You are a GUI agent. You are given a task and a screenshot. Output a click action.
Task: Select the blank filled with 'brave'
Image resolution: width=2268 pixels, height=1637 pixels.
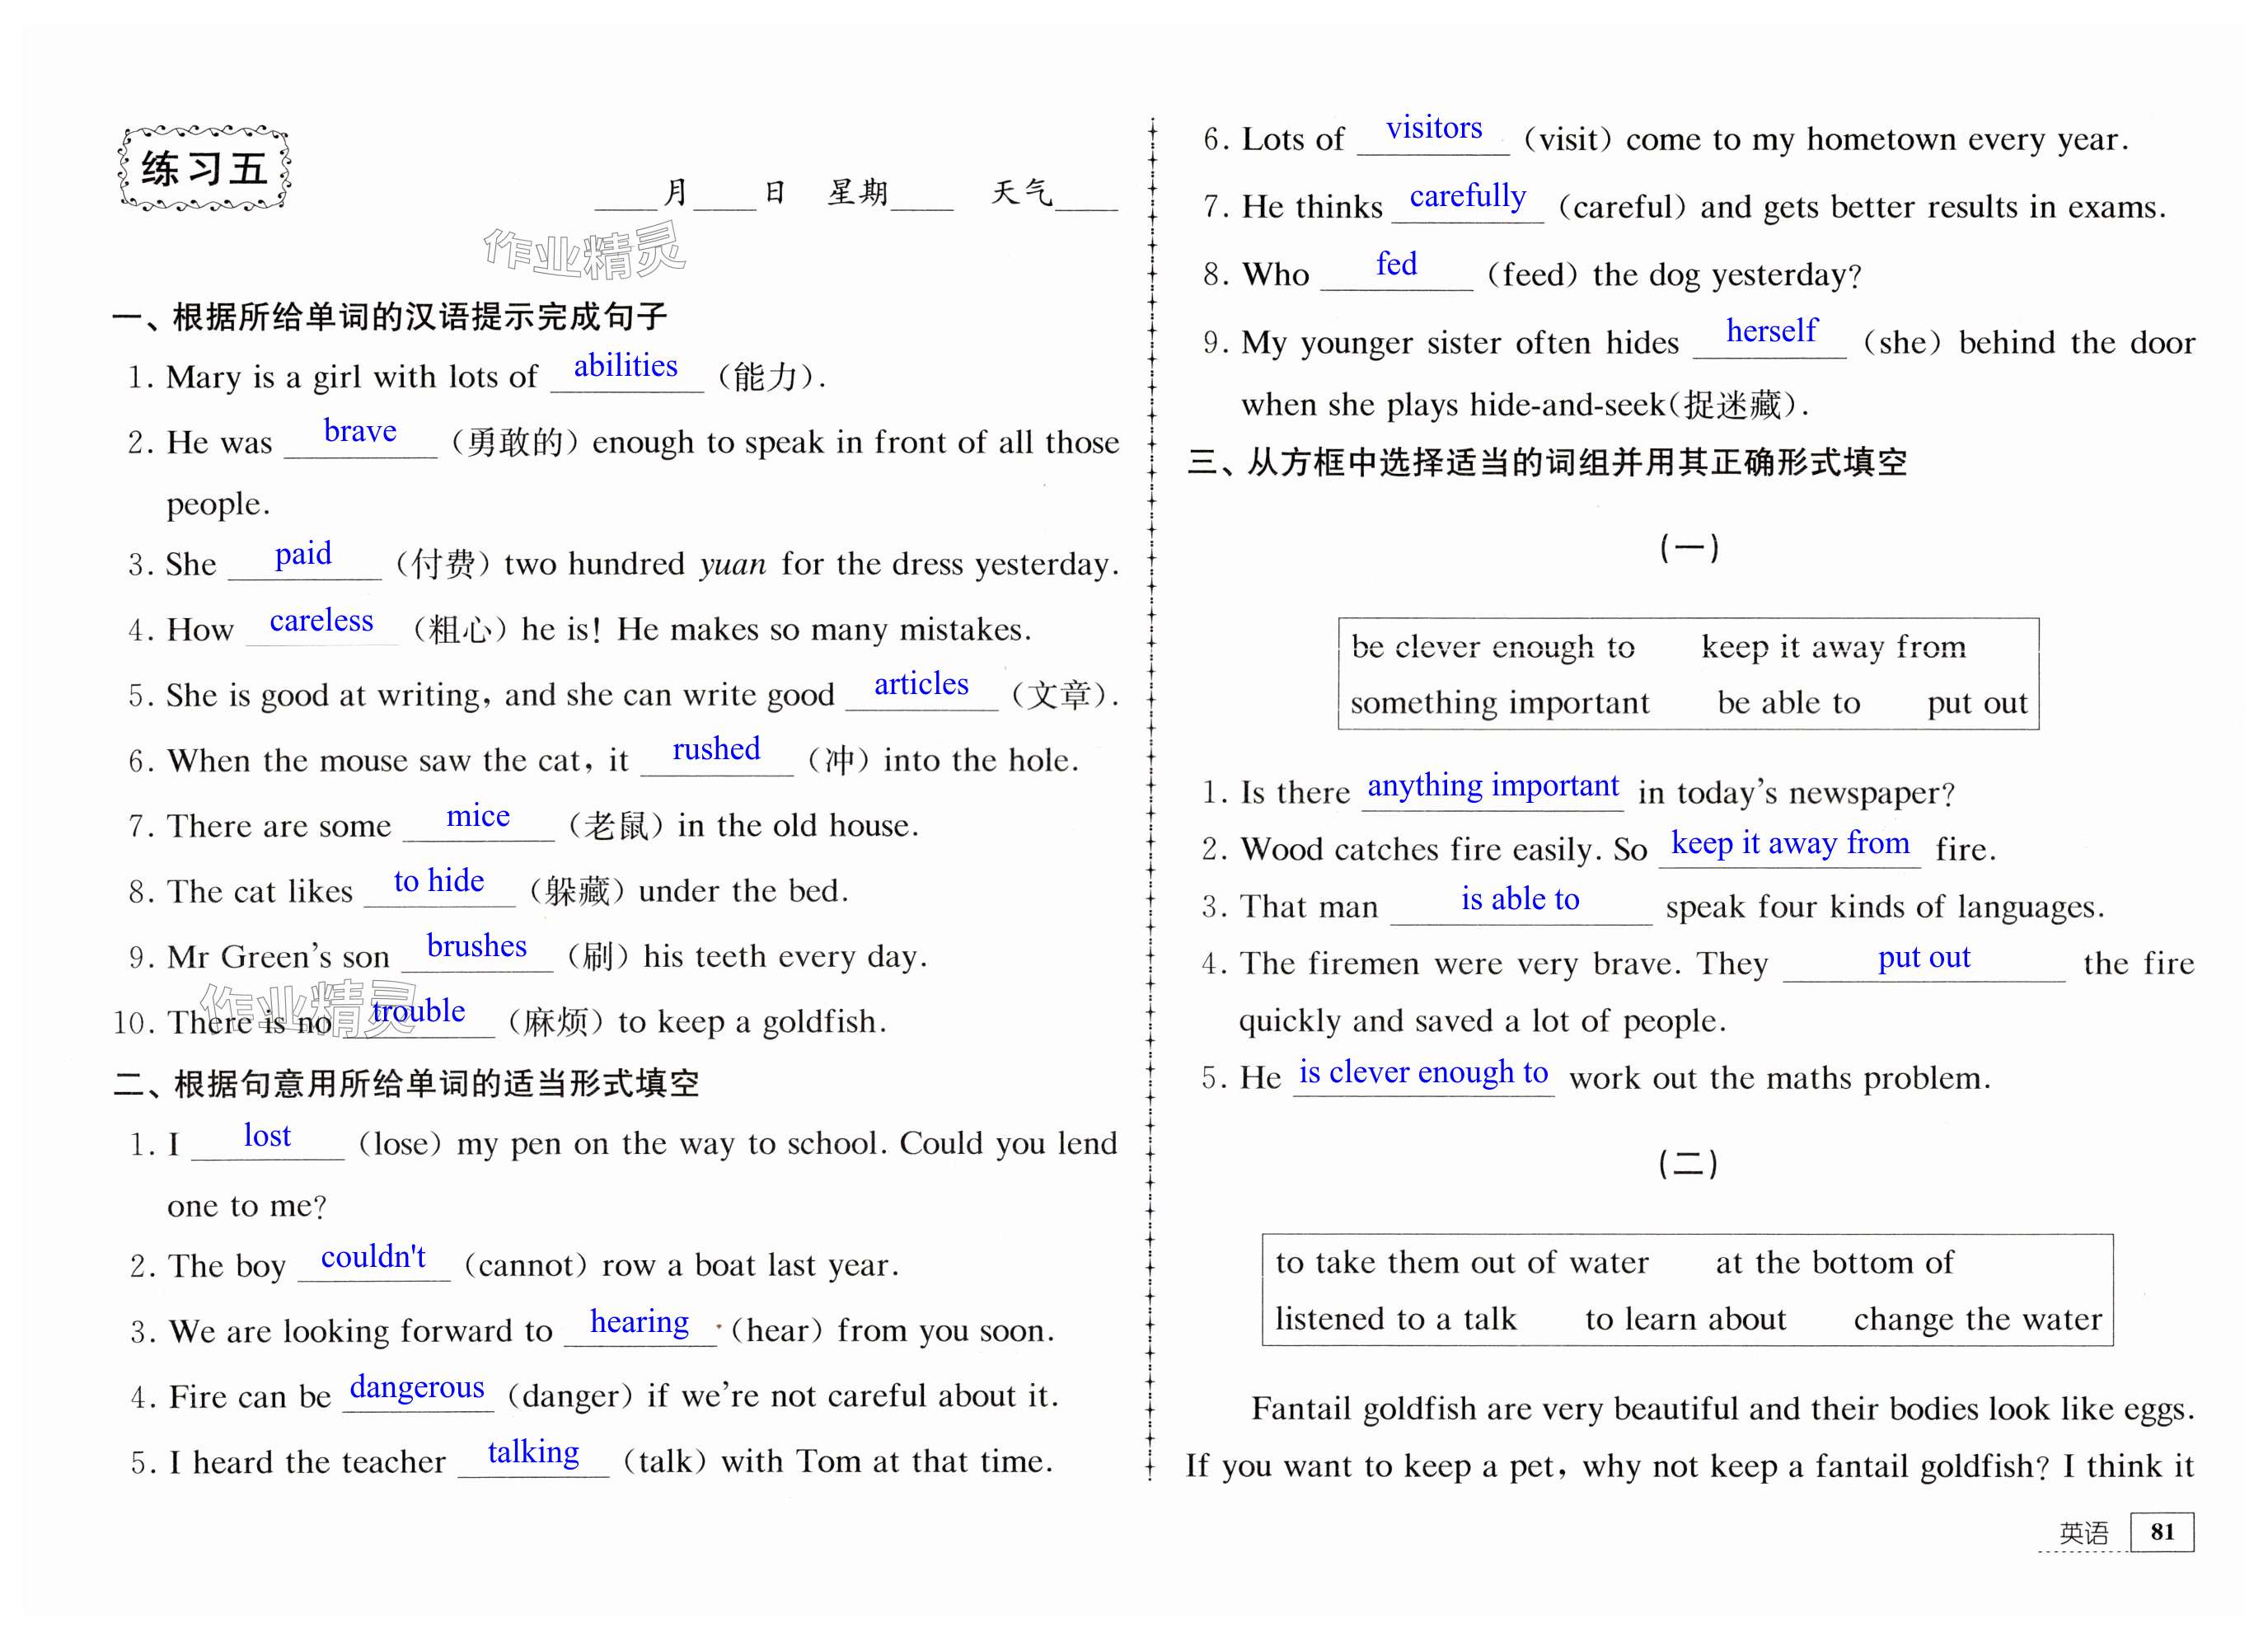[360, 431]
